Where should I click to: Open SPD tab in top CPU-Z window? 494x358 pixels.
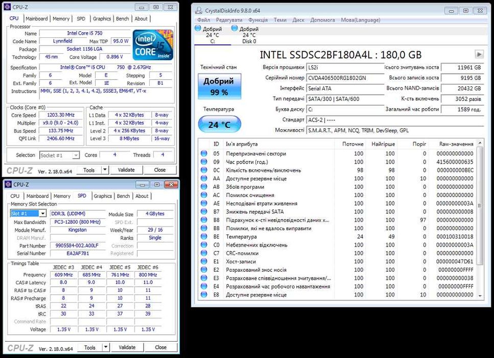point(81,18)
